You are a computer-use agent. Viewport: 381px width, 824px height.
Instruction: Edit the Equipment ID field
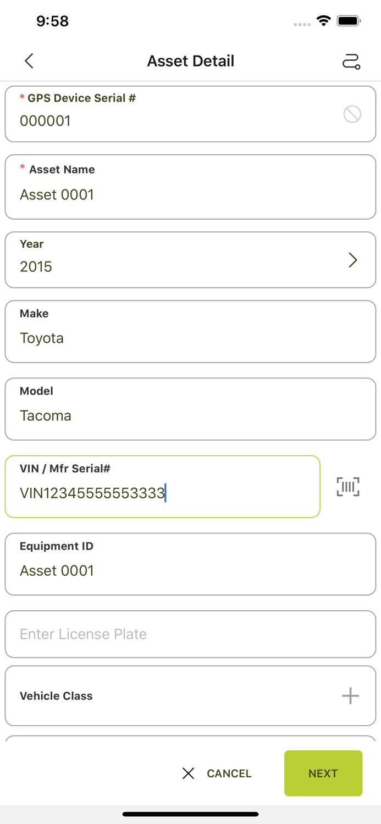pos(190,570)
